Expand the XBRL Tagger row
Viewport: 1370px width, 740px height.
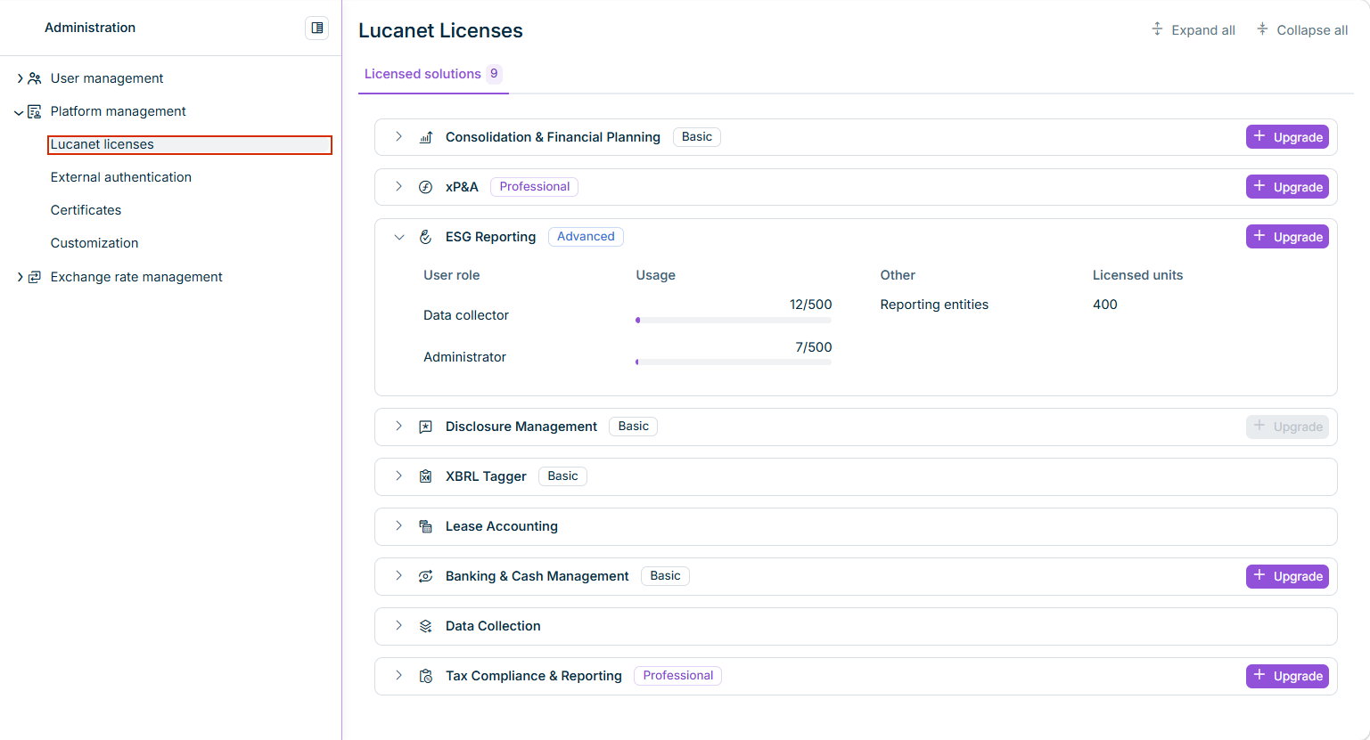(x=398, y=476)
